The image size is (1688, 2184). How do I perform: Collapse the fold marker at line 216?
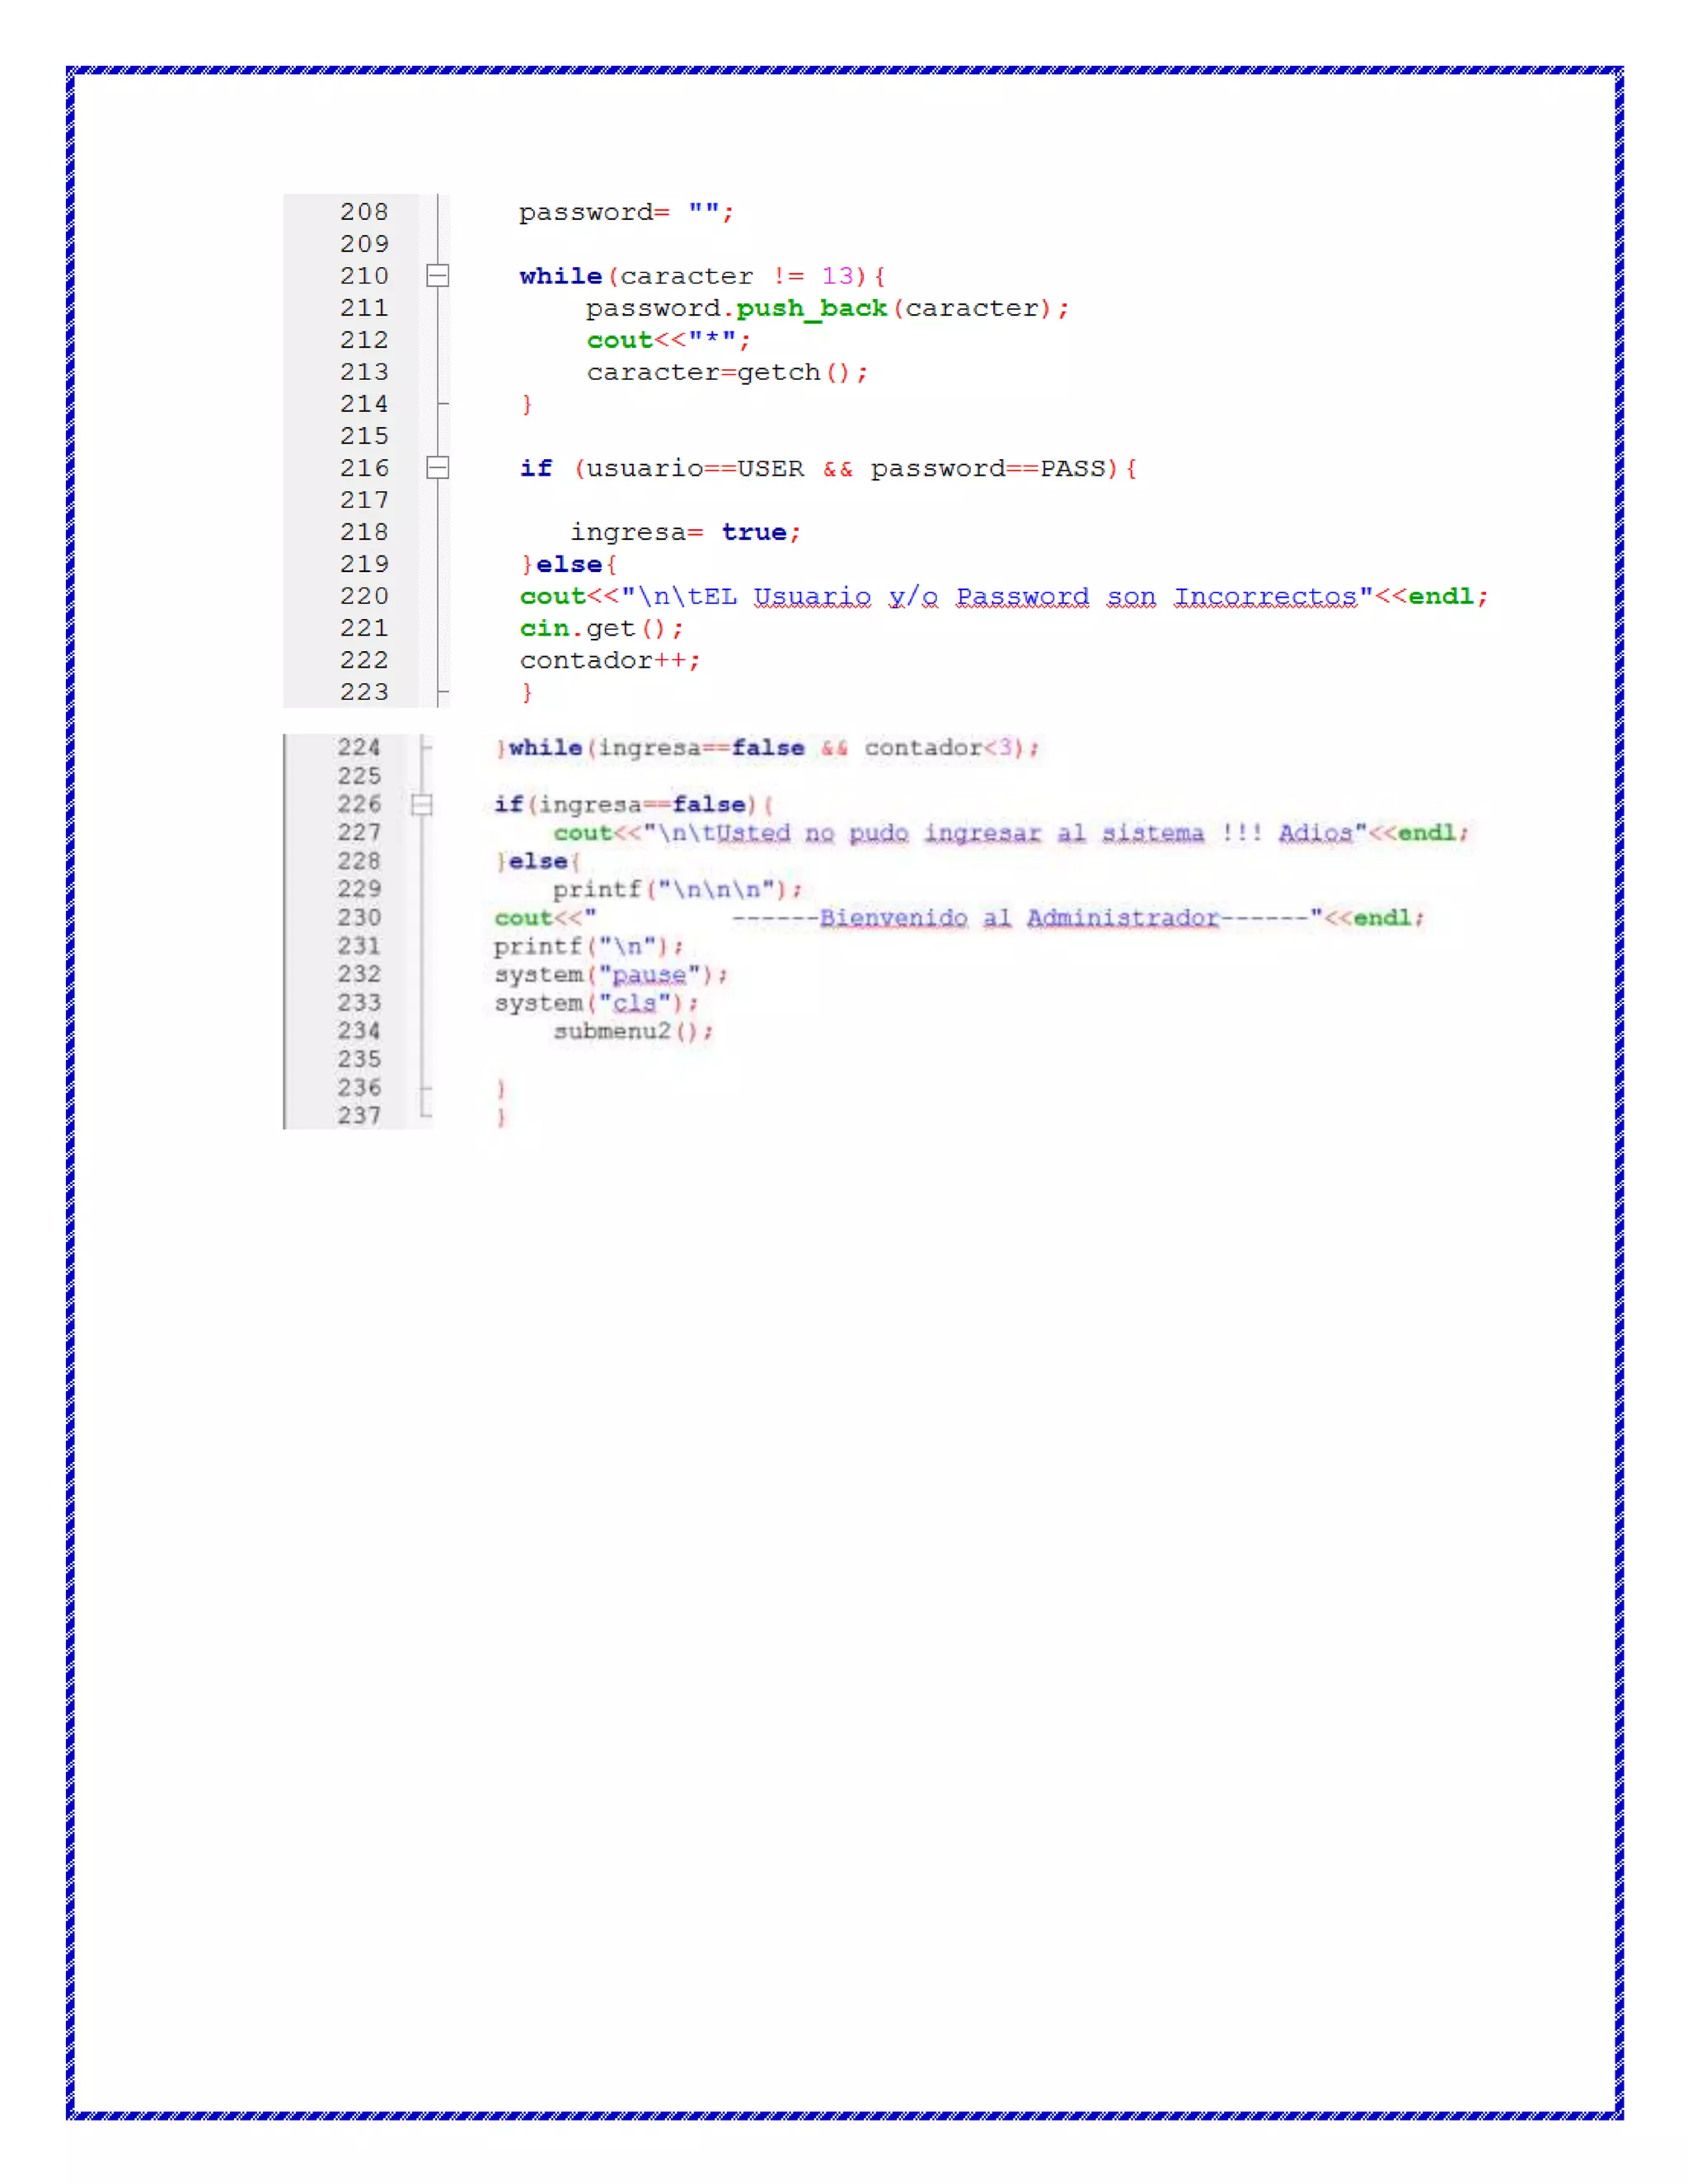pos(437,467)
